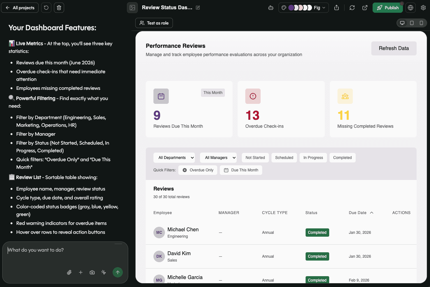This screenshot has width=430, height=287.
Task: Toggle the Not Started status filter
Action: [255, 158]
